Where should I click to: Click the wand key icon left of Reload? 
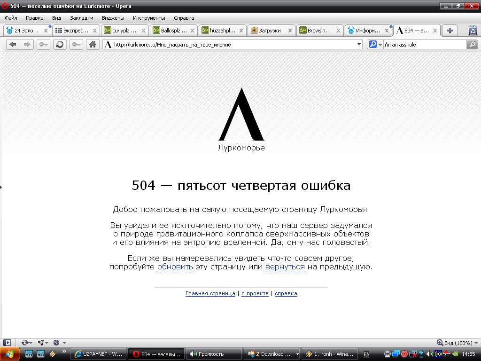[43, 45]
